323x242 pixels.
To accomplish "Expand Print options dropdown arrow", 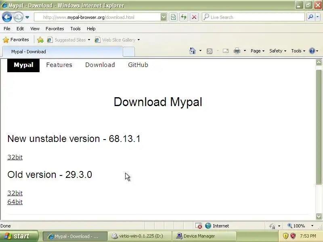I will pyautogui.click(x=245, y=51).
